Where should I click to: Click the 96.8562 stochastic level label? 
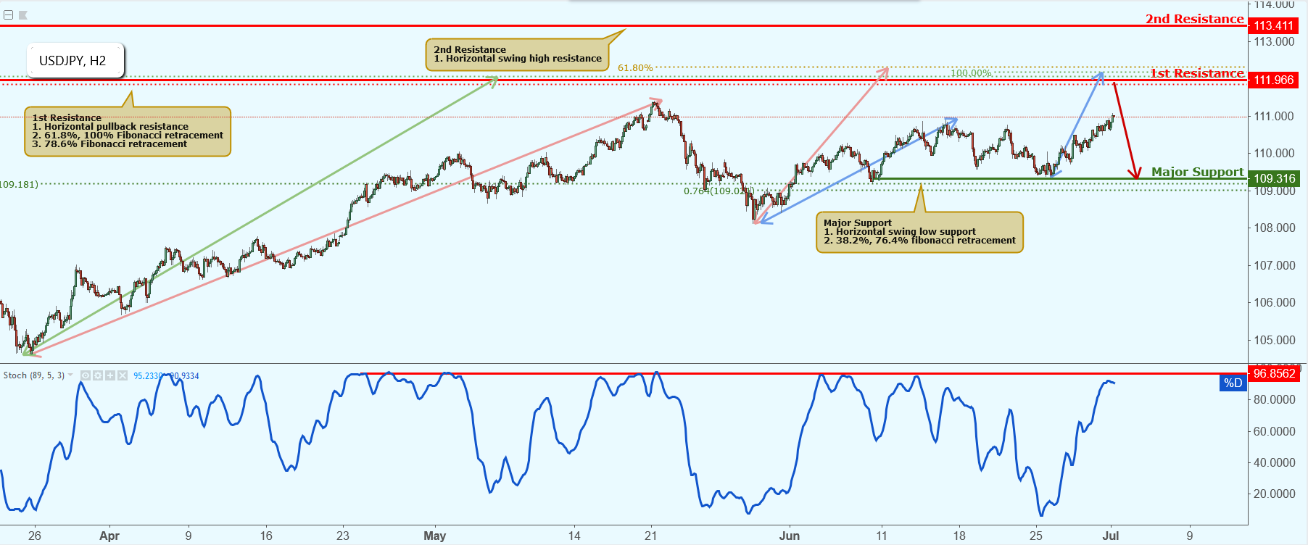click(x=1274, y=373)
